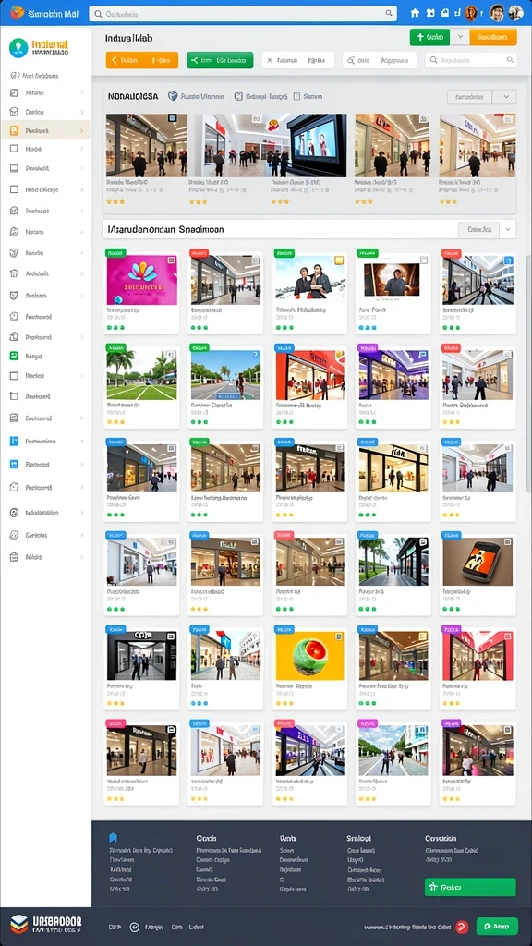This screenshot has width=532, height=946.
Task: Click the orange back-arrow toolbar button
Action: pos(141,60)
